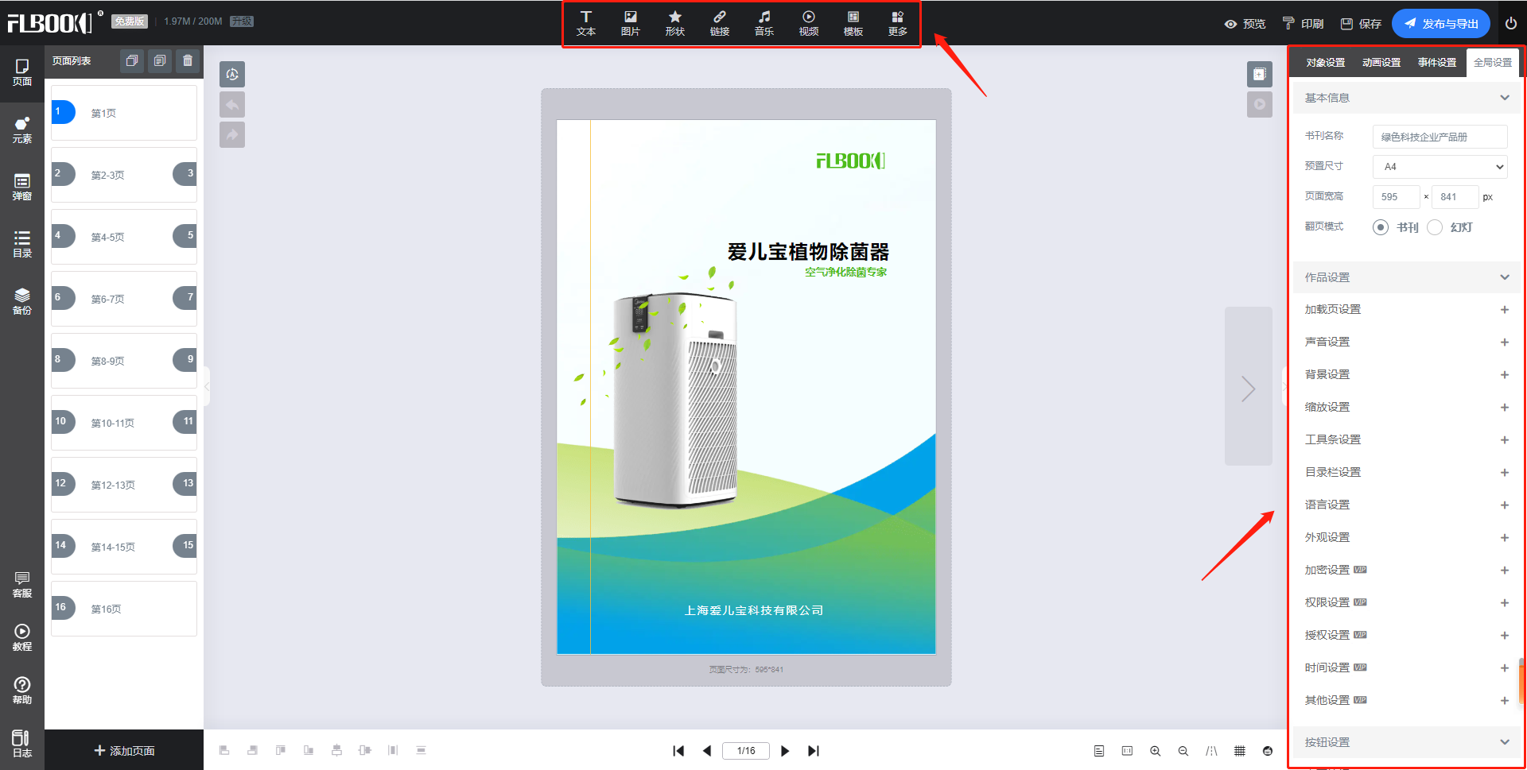Open the 日志 log panel
The image size is (1527, 770).
[22, 745]
